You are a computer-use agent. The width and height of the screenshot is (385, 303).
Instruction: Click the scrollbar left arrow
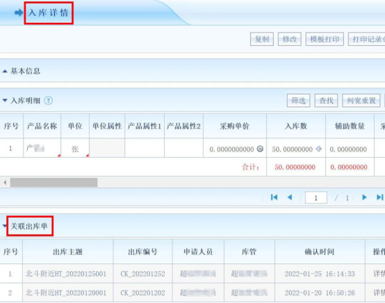tap(5, 183)
